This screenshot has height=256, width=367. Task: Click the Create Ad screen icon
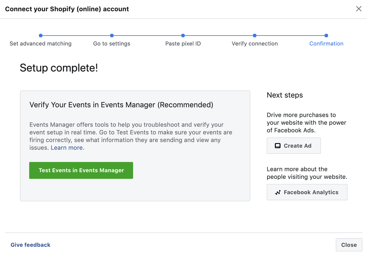click(278, 146)
